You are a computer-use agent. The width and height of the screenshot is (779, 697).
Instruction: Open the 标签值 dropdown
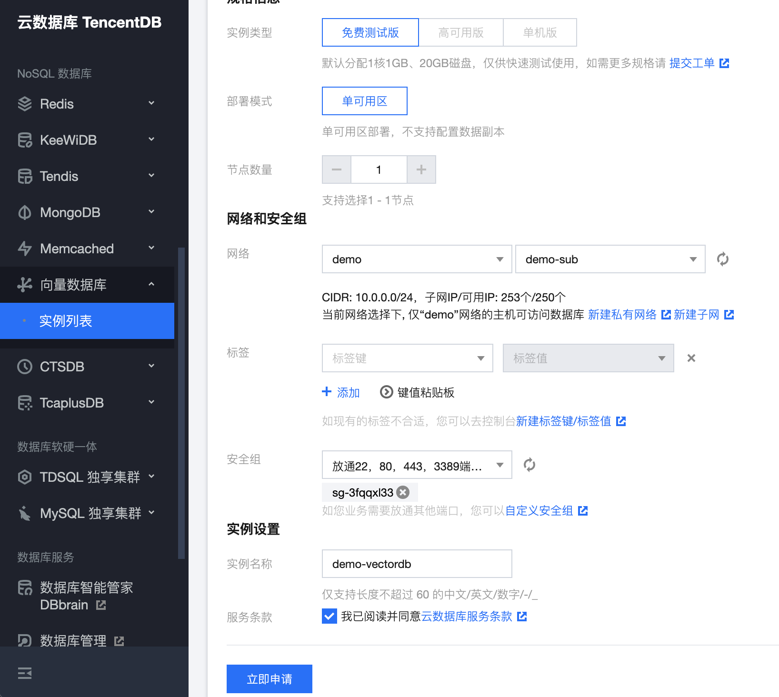click(589, 358)
